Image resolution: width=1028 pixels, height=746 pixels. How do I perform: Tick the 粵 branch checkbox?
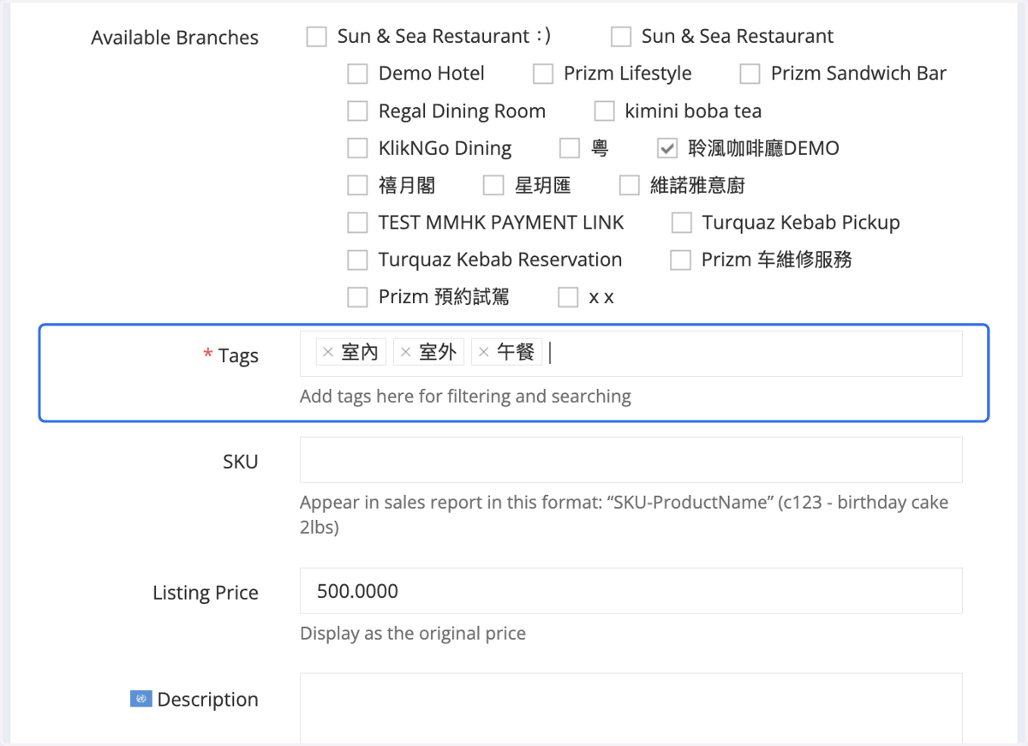[x=570, y=148]
